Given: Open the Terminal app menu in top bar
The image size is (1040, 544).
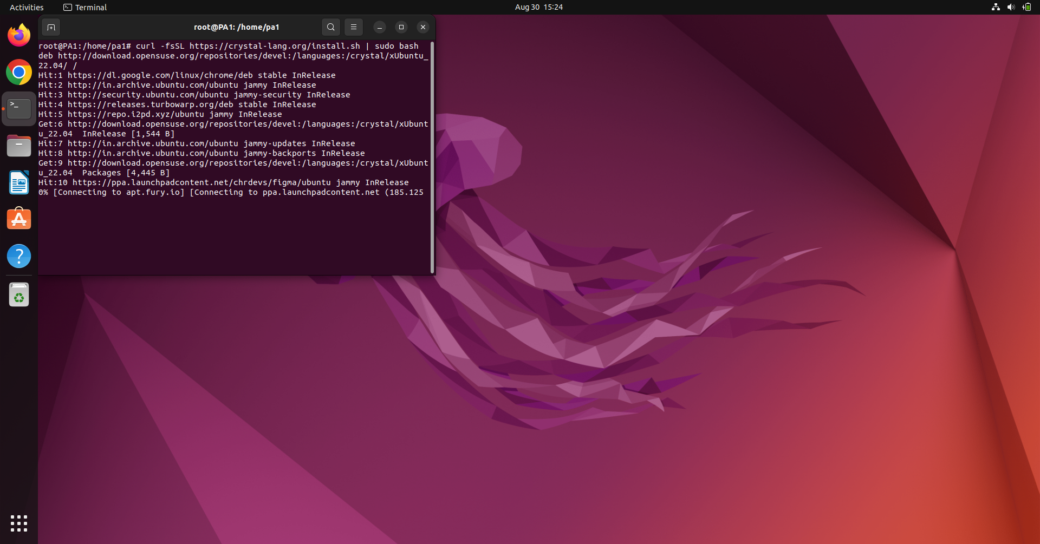Looking at the screenshot, I should coord(85,7).
